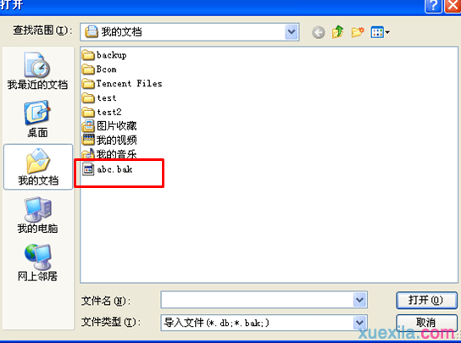The image size is (461, 343).
Task: Click the 取消 button
Action: 426,323
